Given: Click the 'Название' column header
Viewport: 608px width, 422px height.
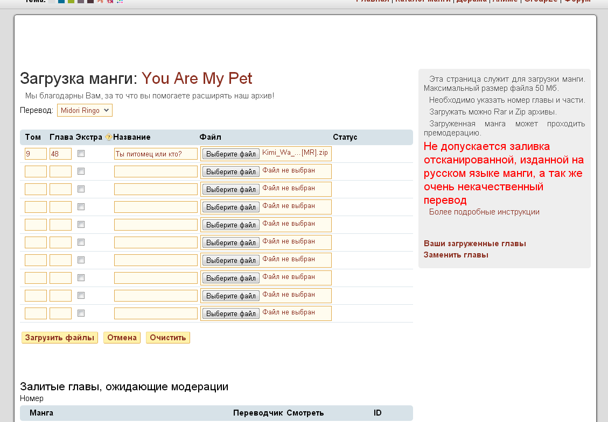Looking at the screenshot, I should (132, 137).
